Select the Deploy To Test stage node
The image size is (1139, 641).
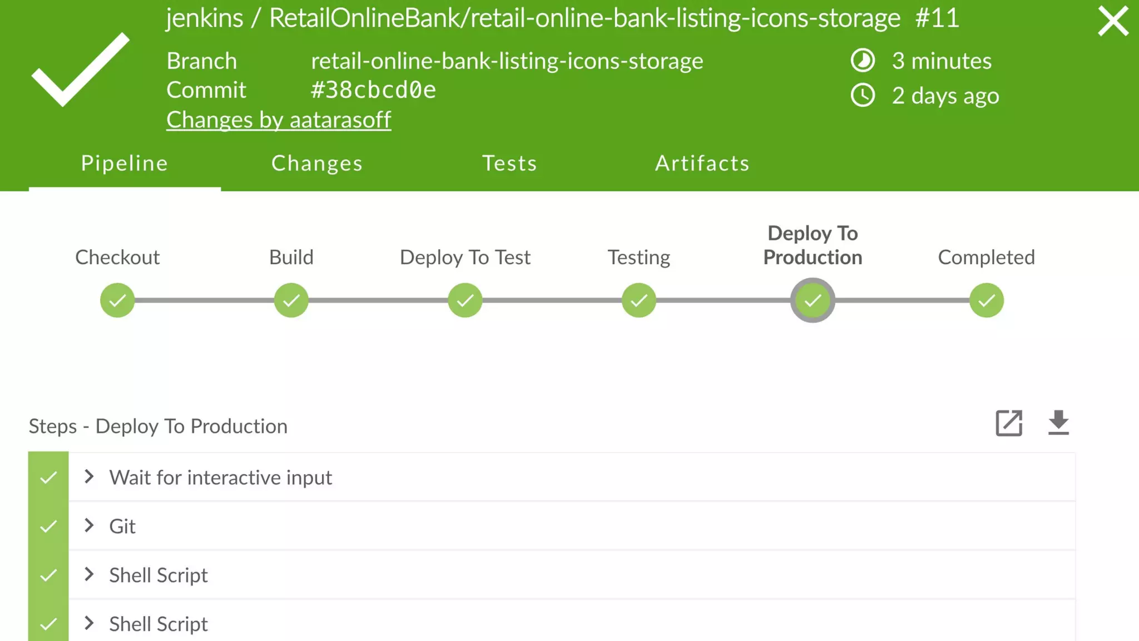pos(465,300)
